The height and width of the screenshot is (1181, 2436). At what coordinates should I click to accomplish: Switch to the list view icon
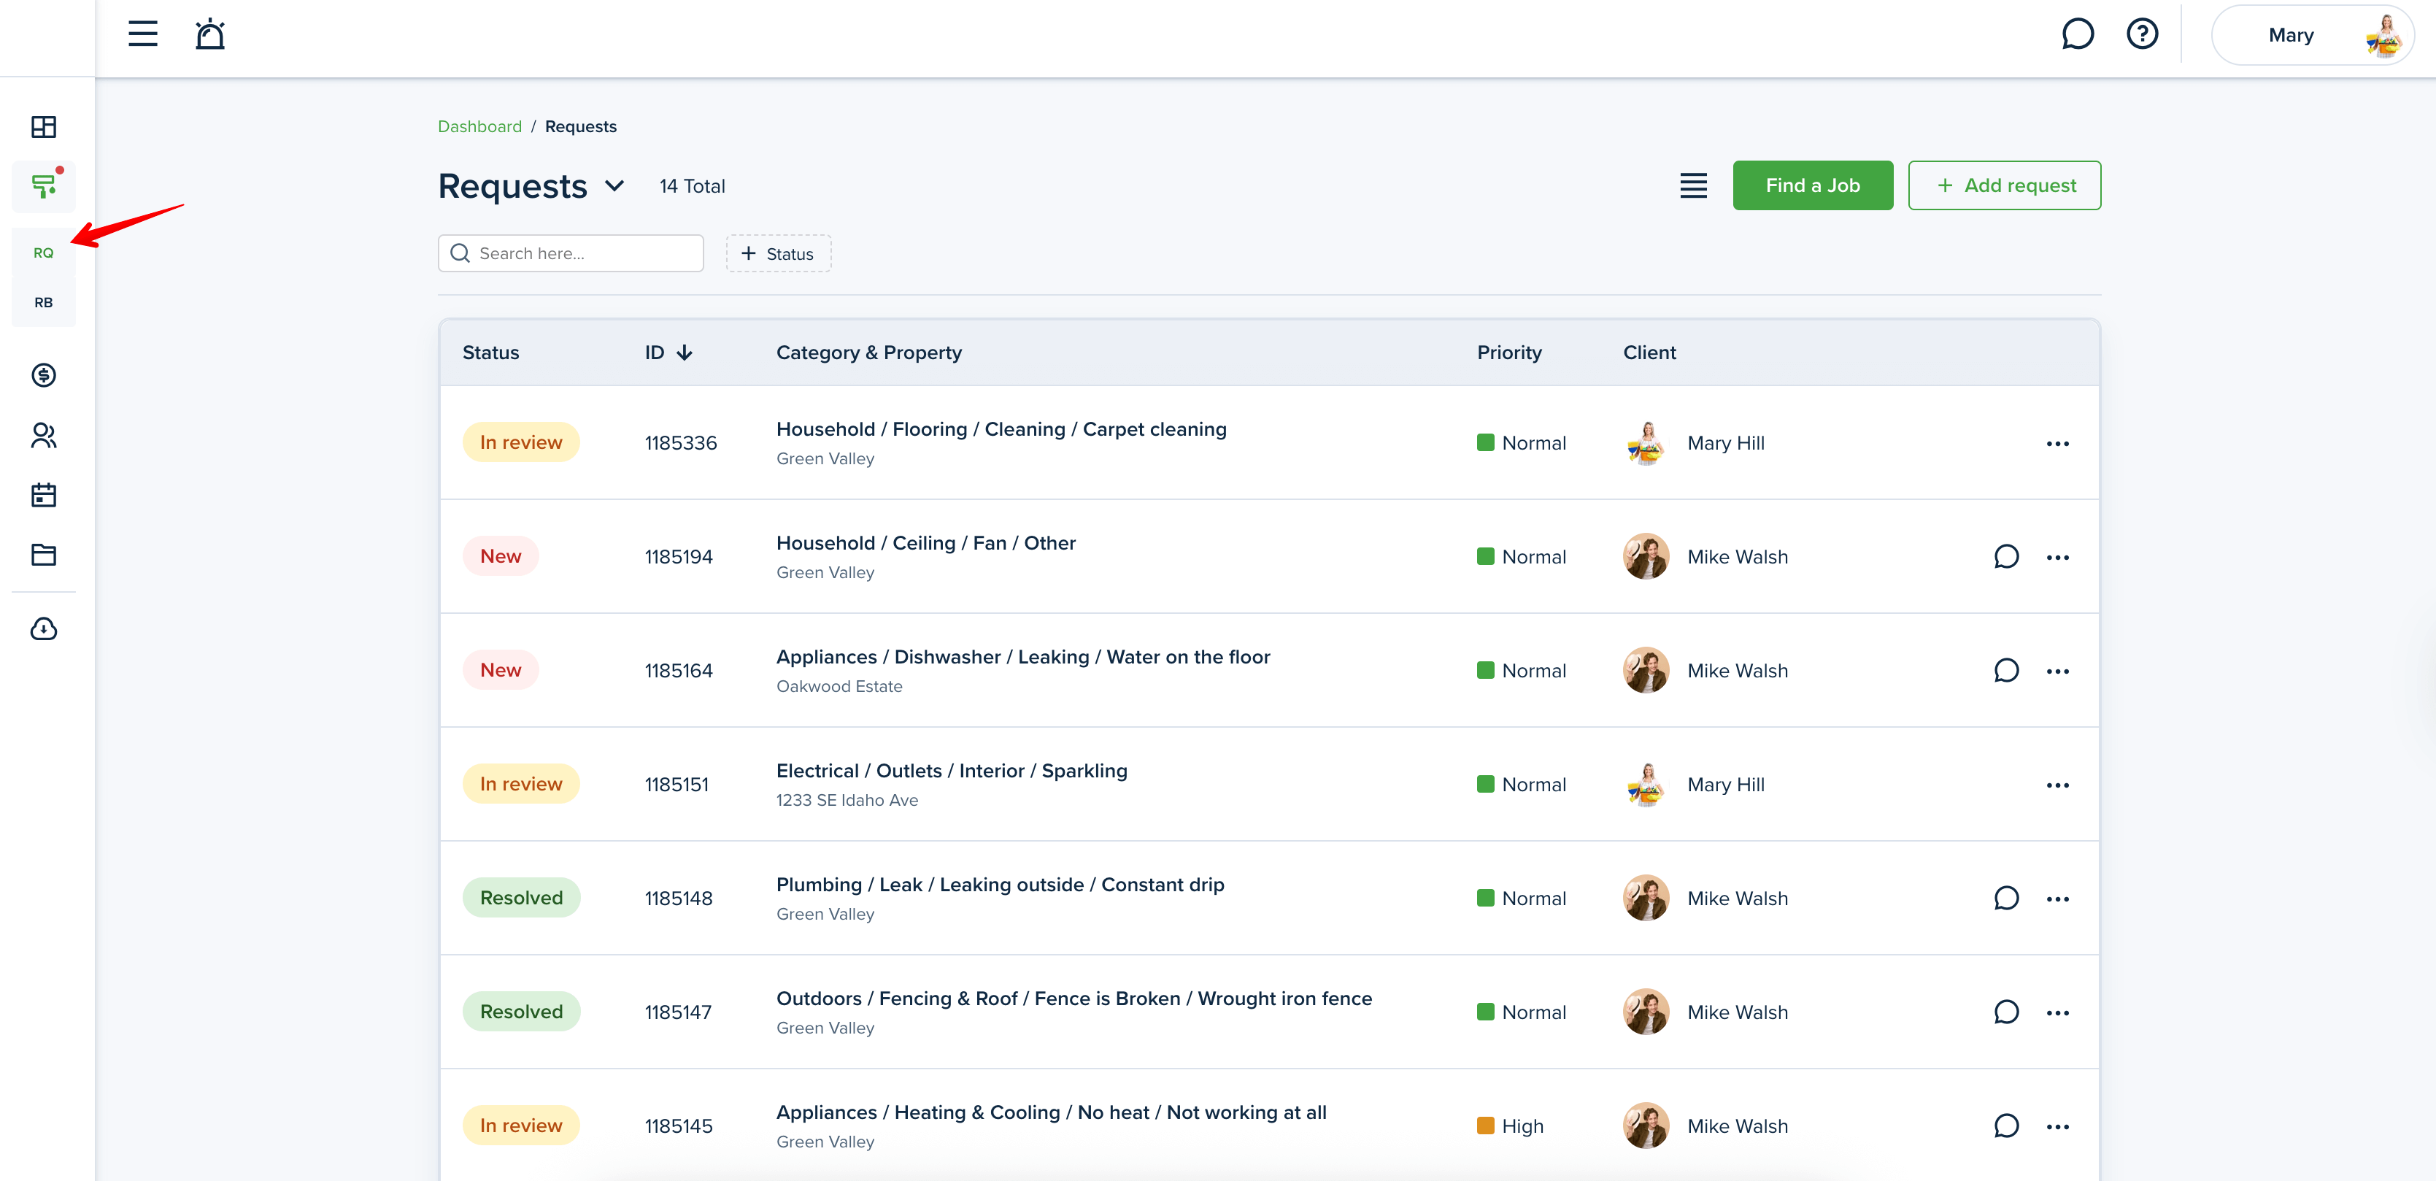click(x=1692, y=185)
